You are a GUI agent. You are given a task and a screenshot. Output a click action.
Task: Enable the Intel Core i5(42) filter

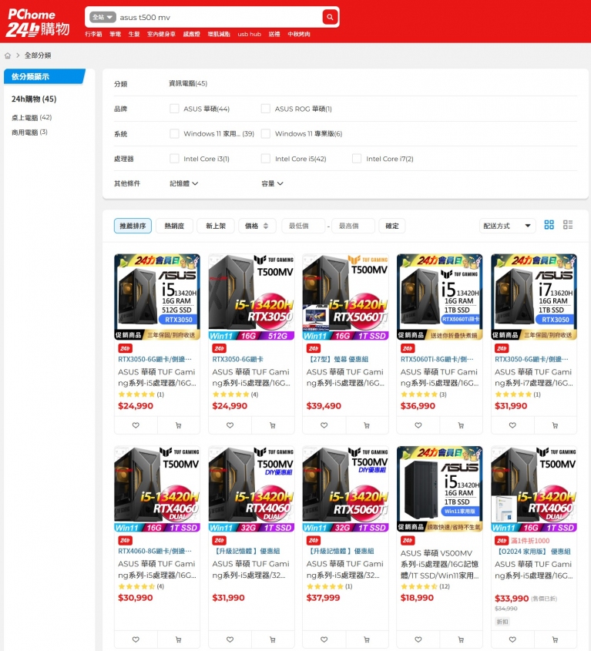(265, 159)
